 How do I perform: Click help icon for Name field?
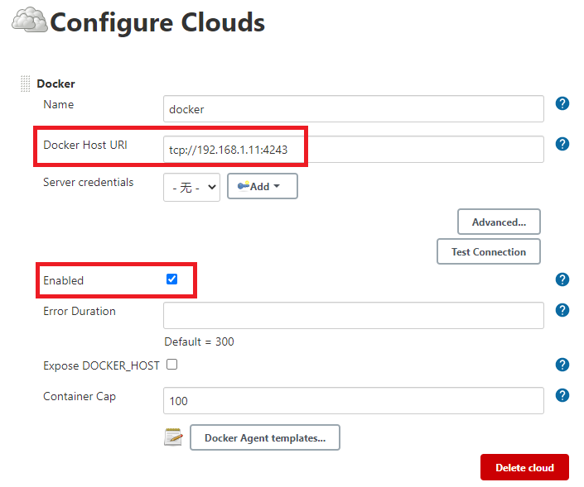(562, 103)
